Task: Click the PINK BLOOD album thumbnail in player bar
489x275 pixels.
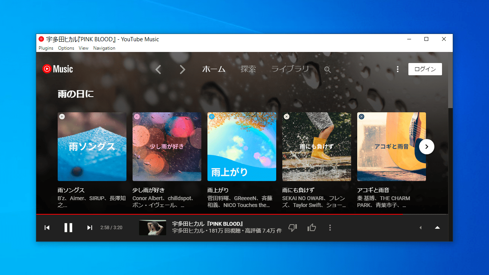Action: (152, 228)
